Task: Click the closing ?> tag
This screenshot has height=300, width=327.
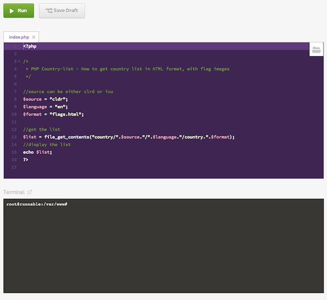Action: point(26,160)
